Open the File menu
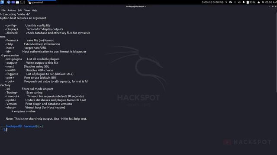This screenshot has width=277, height=155. pos(3,10)
